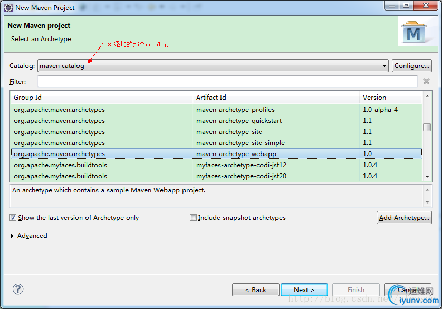
Task: Select the maven-archetype-profiles row
Action: click(x=216, y=109)
